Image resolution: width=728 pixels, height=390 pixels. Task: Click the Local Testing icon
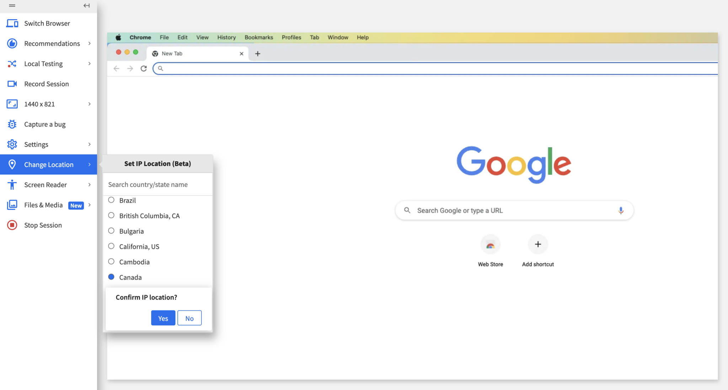tap(12, 64)
